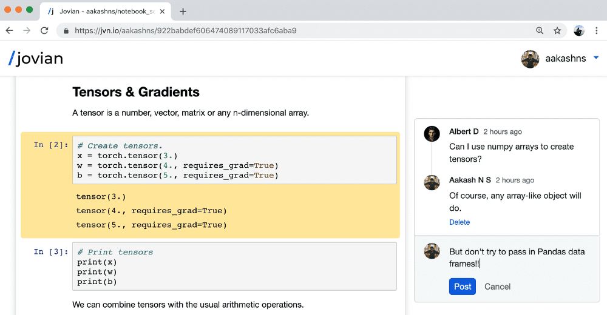Viewport: 607px width, 315px height.
Task: Open the Chrome profile avatar icon
Action: pyautogui.click(x=578, y=30)
